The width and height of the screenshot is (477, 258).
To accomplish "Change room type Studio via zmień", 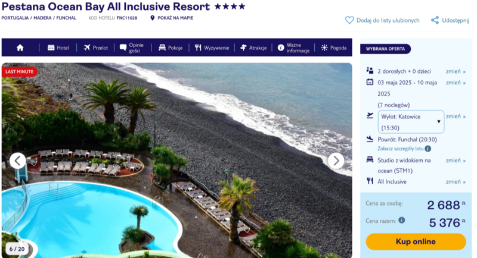I will pyautogui.click(x=456, y=161).
